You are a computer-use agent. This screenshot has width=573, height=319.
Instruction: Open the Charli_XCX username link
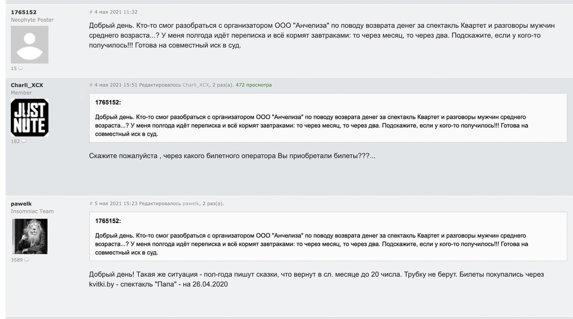point(27,85)
